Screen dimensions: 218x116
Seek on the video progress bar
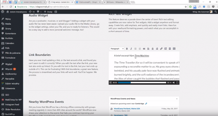click(x=142, y=83)
